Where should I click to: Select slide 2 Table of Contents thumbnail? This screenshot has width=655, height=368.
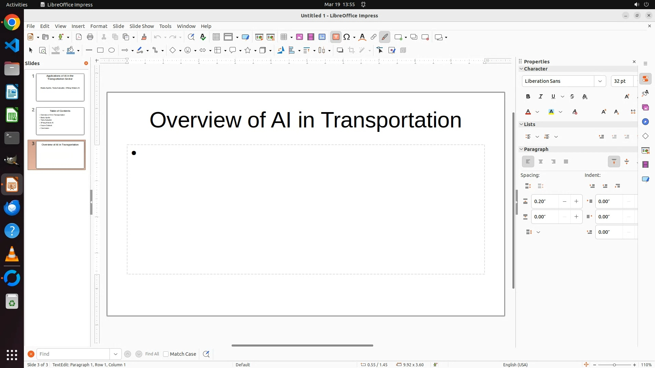(x=60, y=121)
